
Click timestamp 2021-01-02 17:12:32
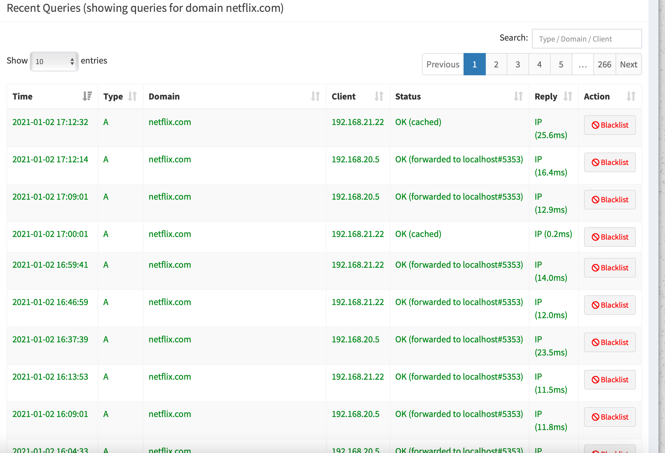click(x=50, y=122)
